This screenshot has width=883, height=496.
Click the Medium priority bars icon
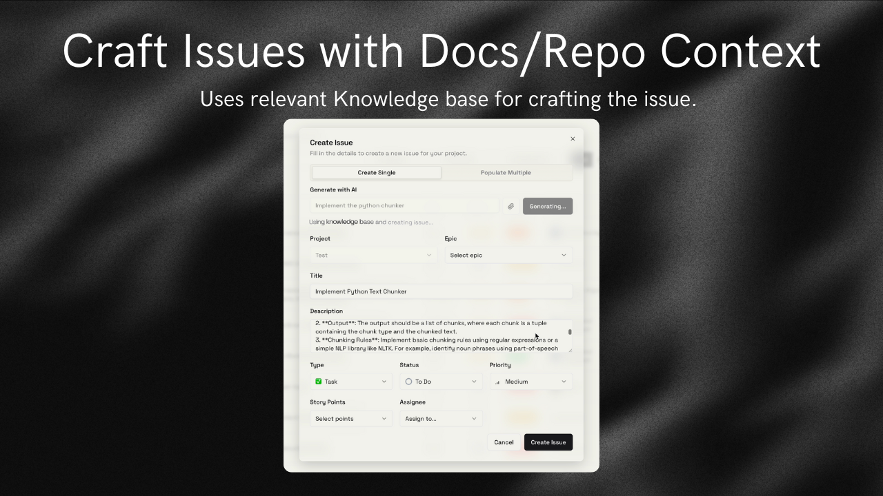[497, 382]
